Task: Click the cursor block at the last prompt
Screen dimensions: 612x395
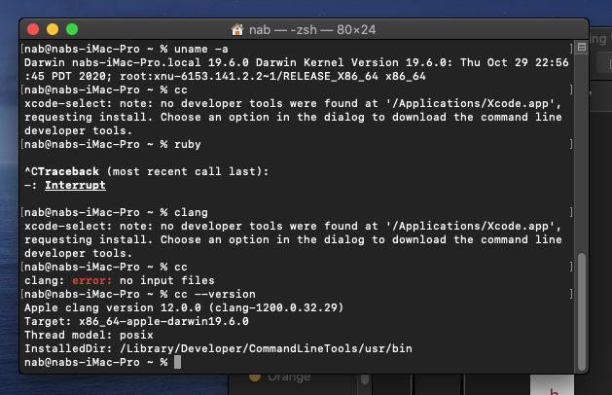Action: (176, 362)
